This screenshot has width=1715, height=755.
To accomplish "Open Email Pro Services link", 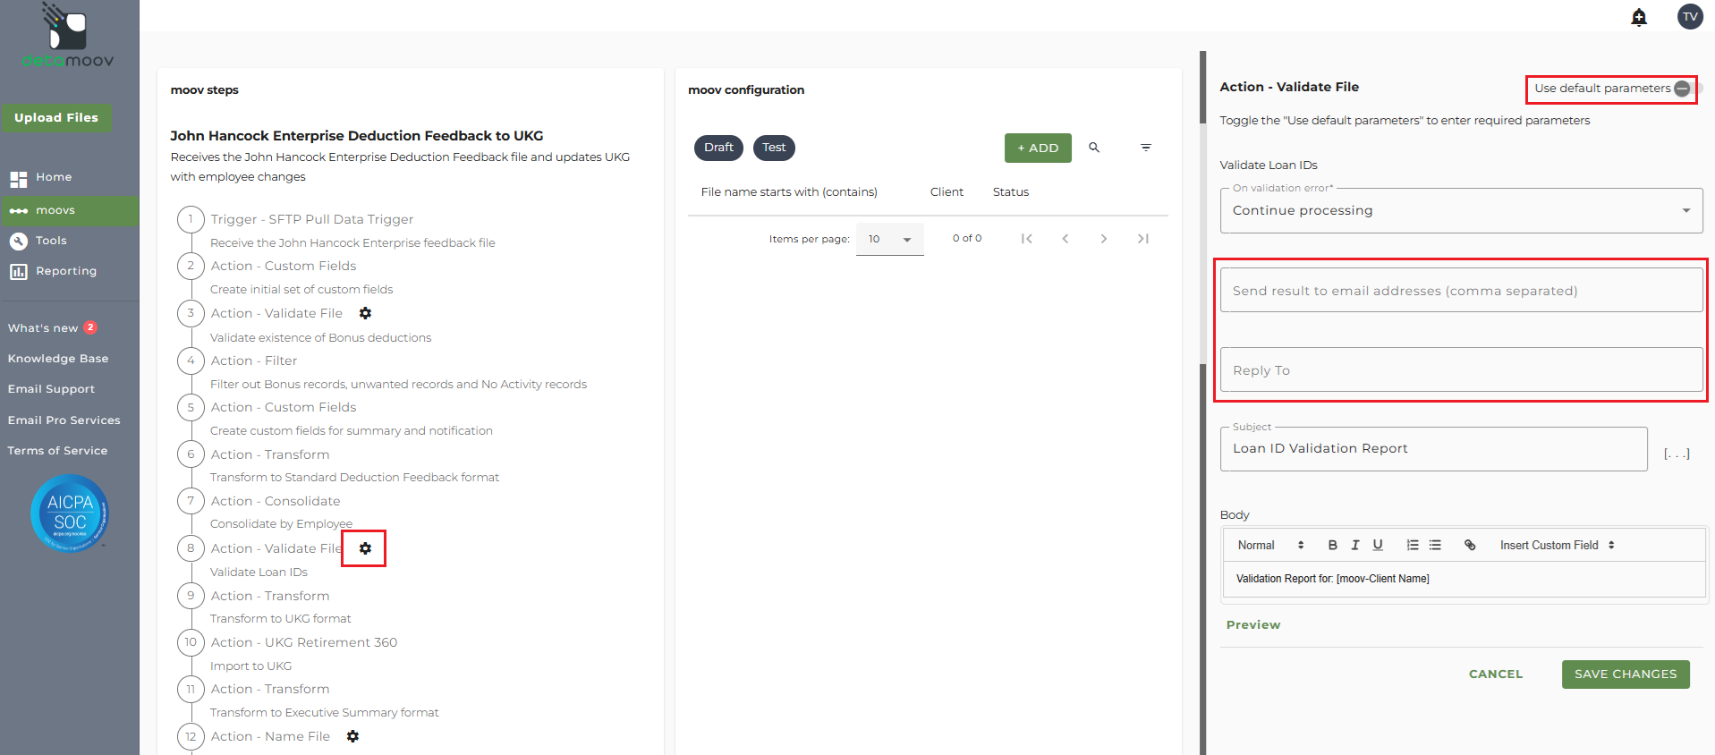I will click(64, 420).
